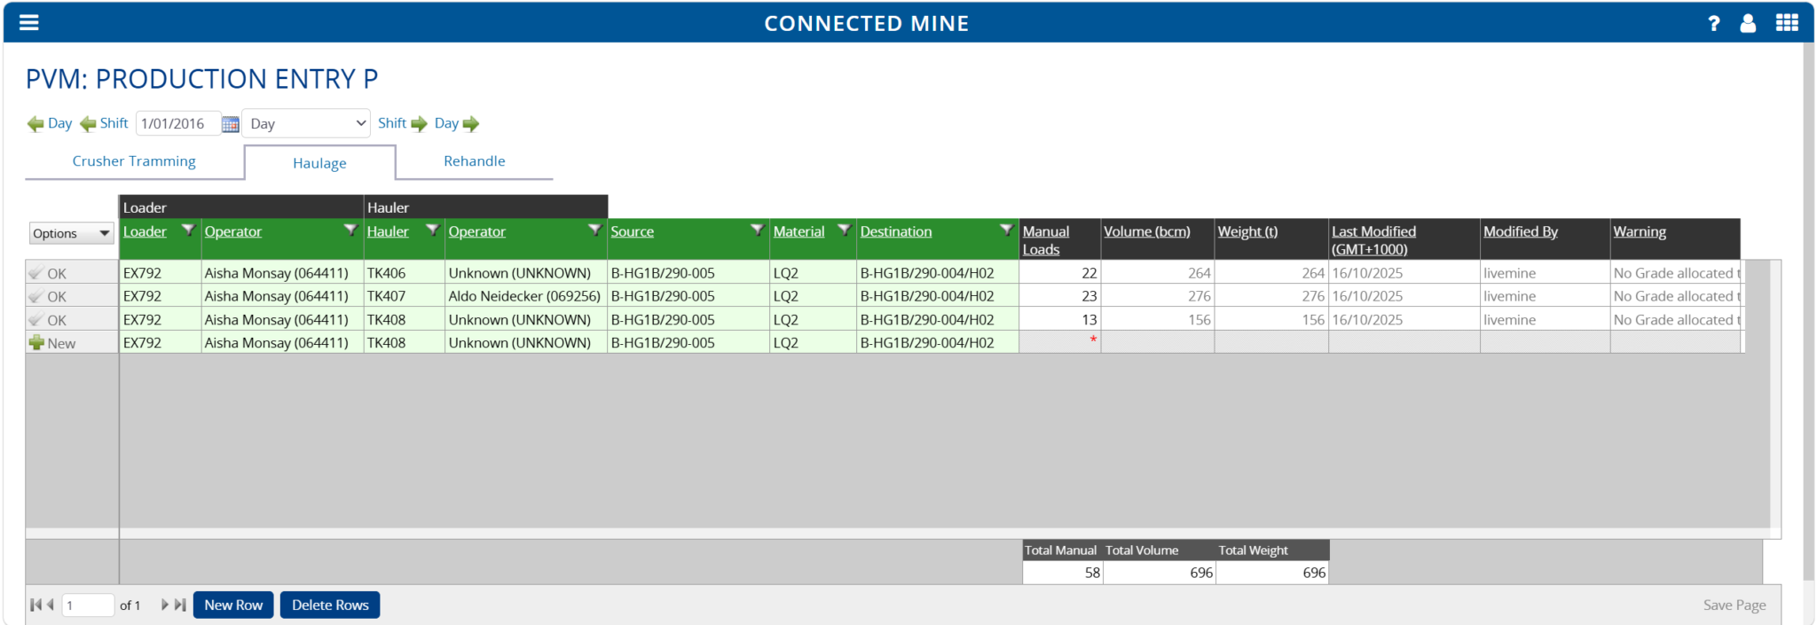
Task: Switch to Crusher Tramming tab
Action: coord(134,161)
